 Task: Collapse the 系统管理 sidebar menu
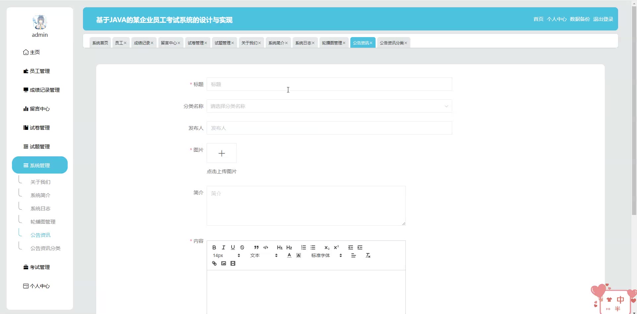(40, 165)
